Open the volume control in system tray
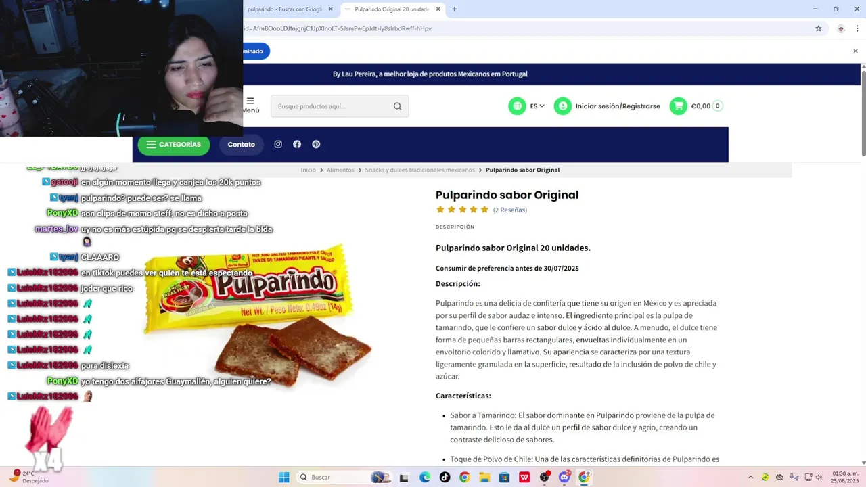This screenshot has width=866, height=487. 820,477
